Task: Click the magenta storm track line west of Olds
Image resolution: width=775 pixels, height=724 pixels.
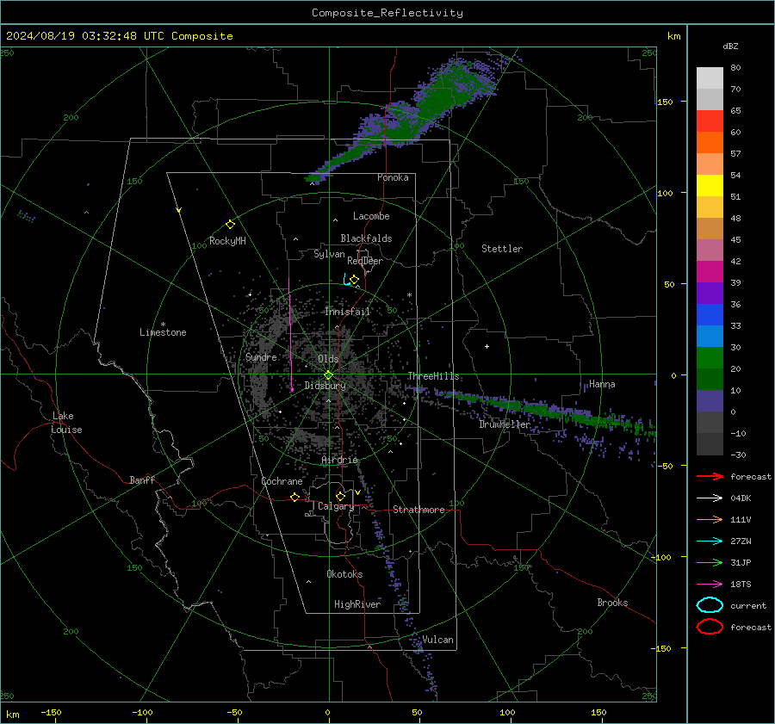Action: pyautogui.click(x=290, y=336)
